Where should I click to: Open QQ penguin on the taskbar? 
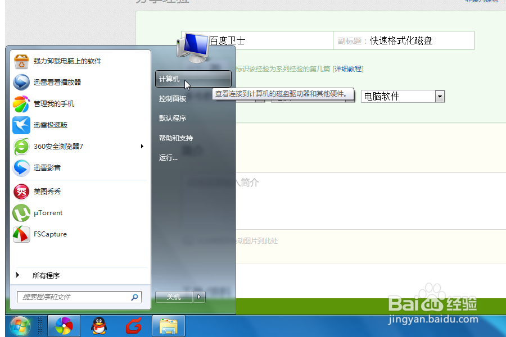click(99, 326)
